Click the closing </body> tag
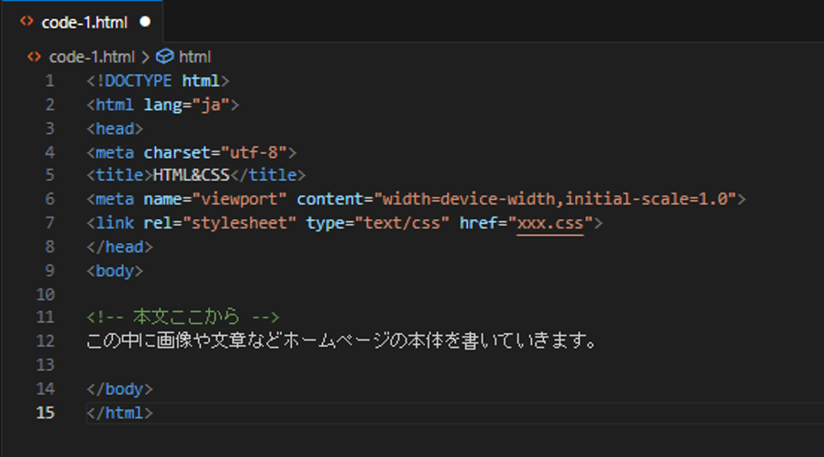 [x=120, y=389]
